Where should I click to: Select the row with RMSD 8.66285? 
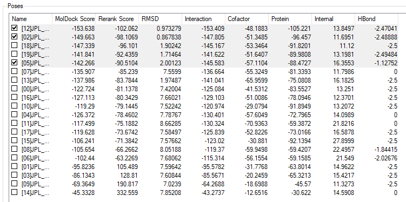tap(203, 123)
